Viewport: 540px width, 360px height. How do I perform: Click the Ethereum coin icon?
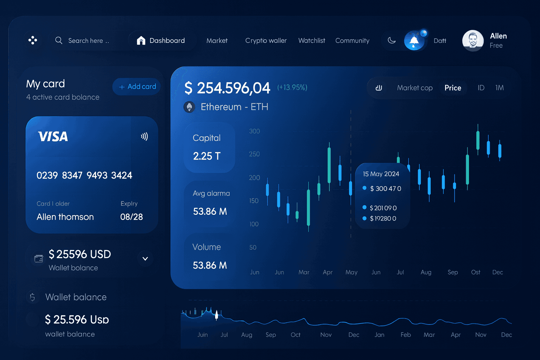coord(189,107)
